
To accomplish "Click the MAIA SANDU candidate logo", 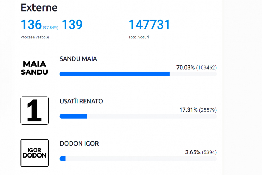I will [35, 68].
